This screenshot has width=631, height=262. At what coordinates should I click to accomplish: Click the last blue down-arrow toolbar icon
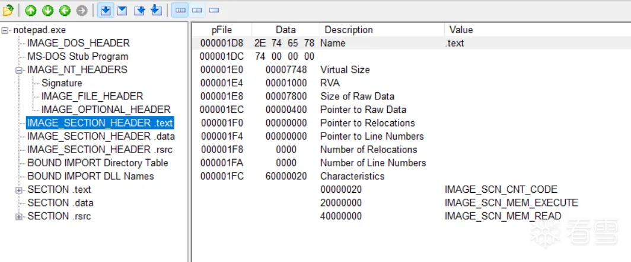point(156,10)
